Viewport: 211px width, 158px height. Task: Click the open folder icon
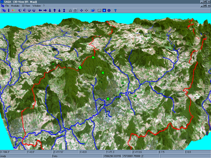click(93, 10)
